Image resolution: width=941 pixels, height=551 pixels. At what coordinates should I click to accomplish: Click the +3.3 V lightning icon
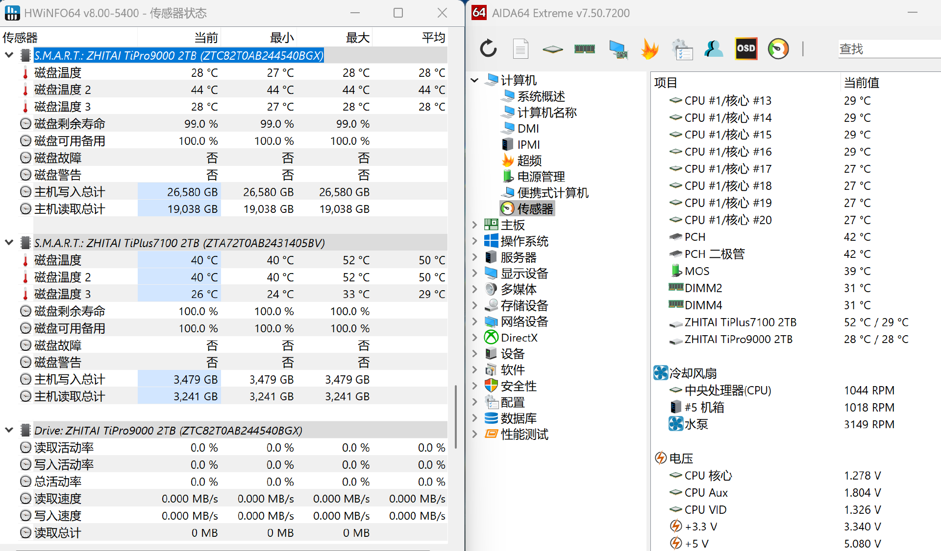676,526
